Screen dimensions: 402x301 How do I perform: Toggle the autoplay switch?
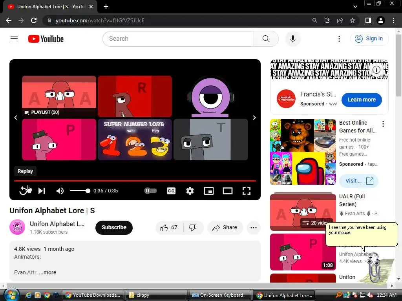[150, 191]
